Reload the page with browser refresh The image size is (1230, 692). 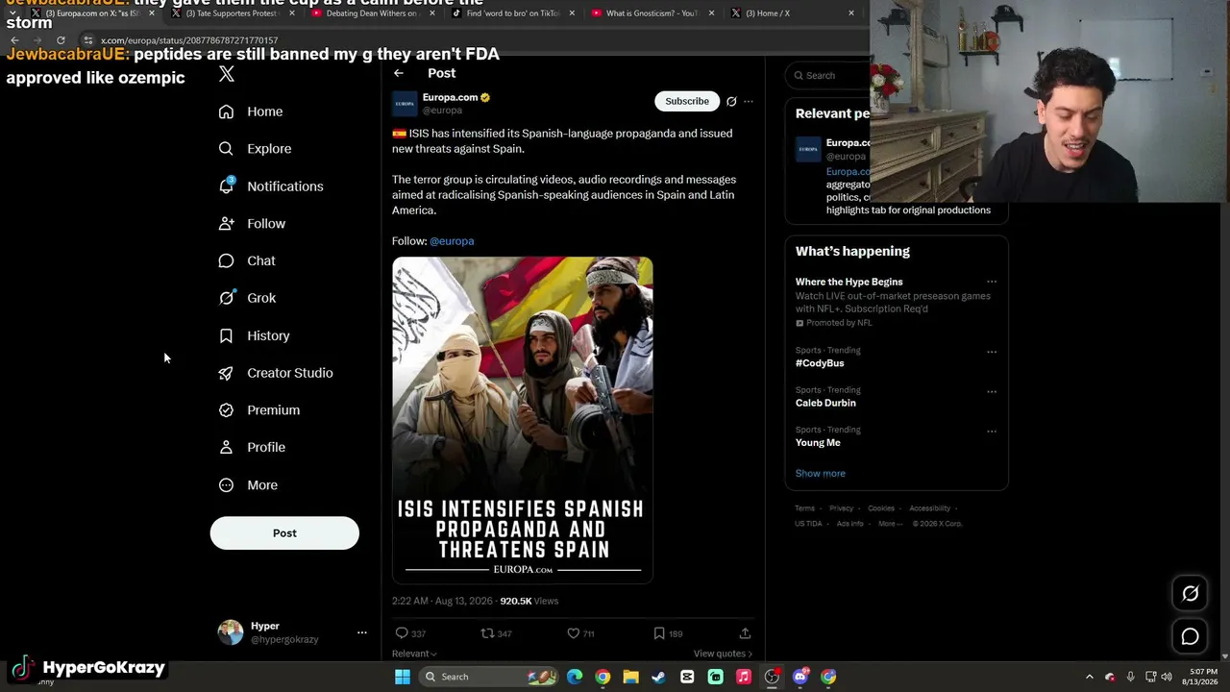[x=61, y=40]
